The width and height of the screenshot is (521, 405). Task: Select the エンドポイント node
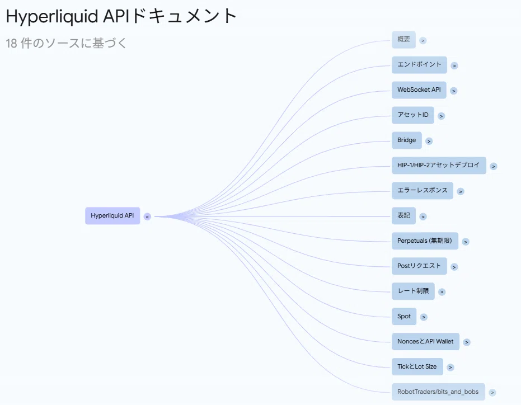(419, 65)
